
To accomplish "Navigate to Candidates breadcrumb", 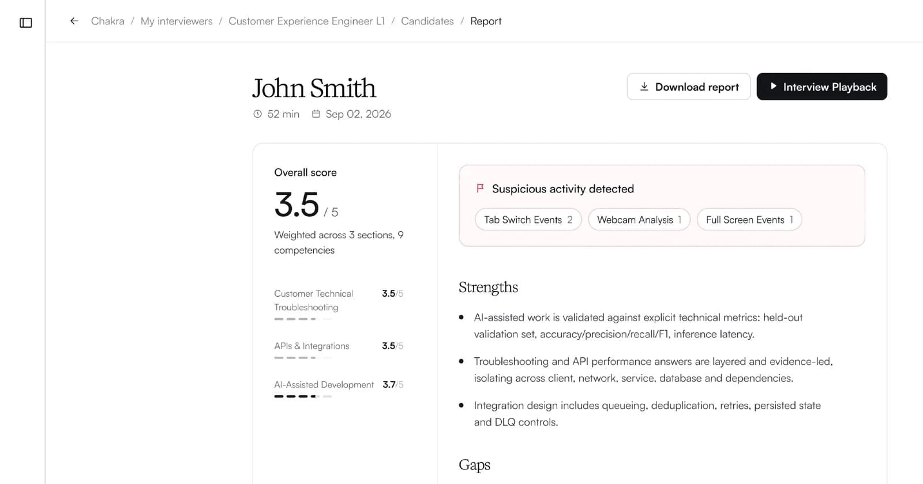I will (x=427, y=21).
